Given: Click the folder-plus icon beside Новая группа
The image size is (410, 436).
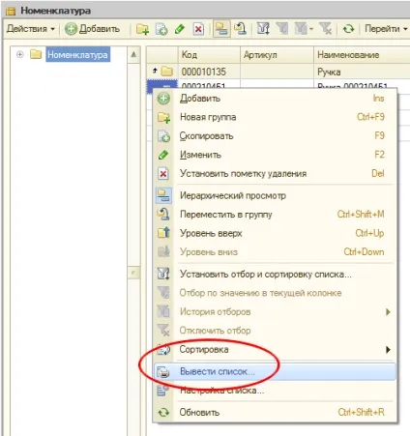Looking at the screenshot, I should tap(163, 117).
